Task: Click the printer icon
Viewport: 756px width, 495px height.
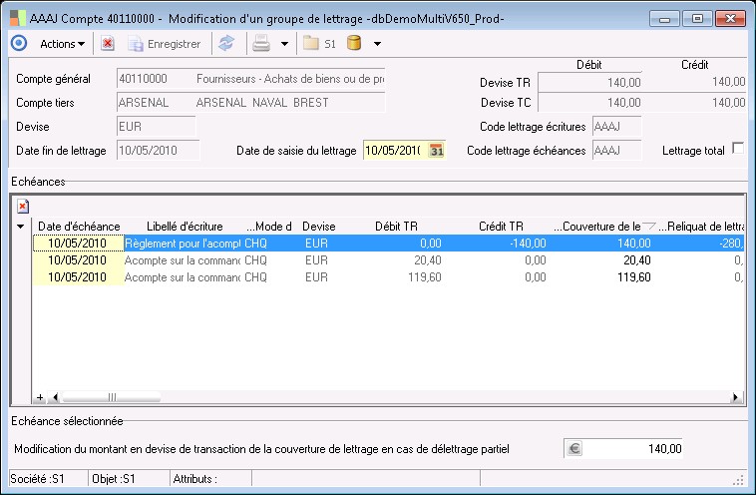Action: [x=261, y=44]
